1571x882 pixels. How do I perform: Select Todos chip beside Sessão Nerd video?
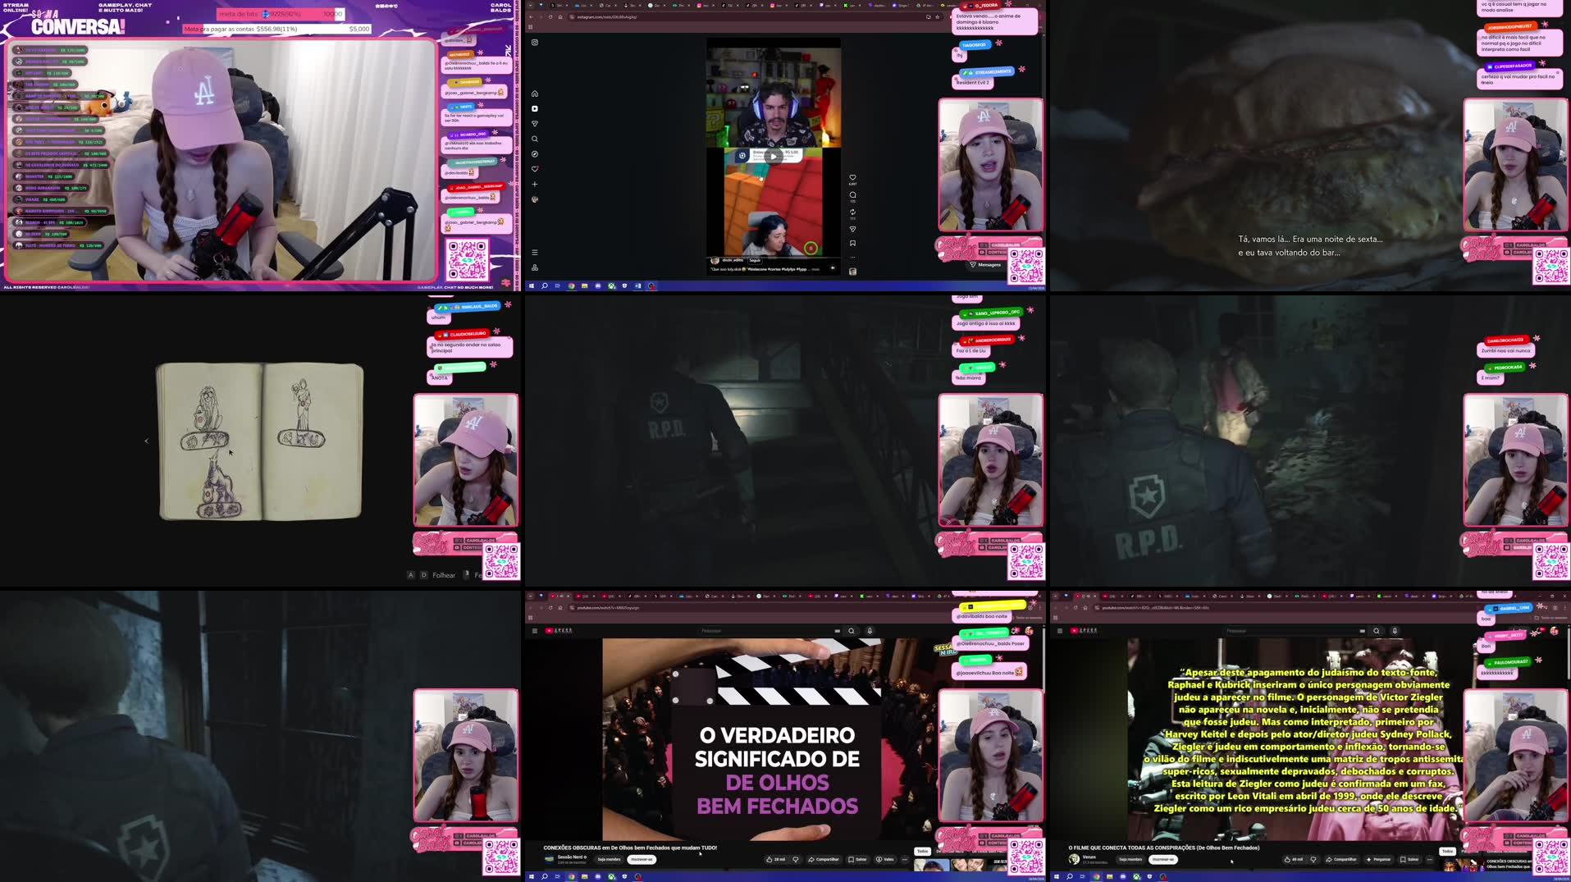tap(923, 851)
